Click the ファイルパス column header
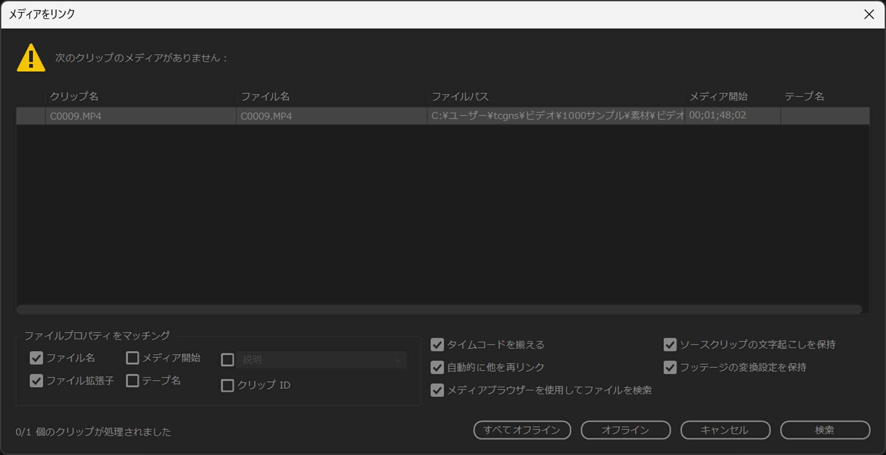 tap(460, 96)
